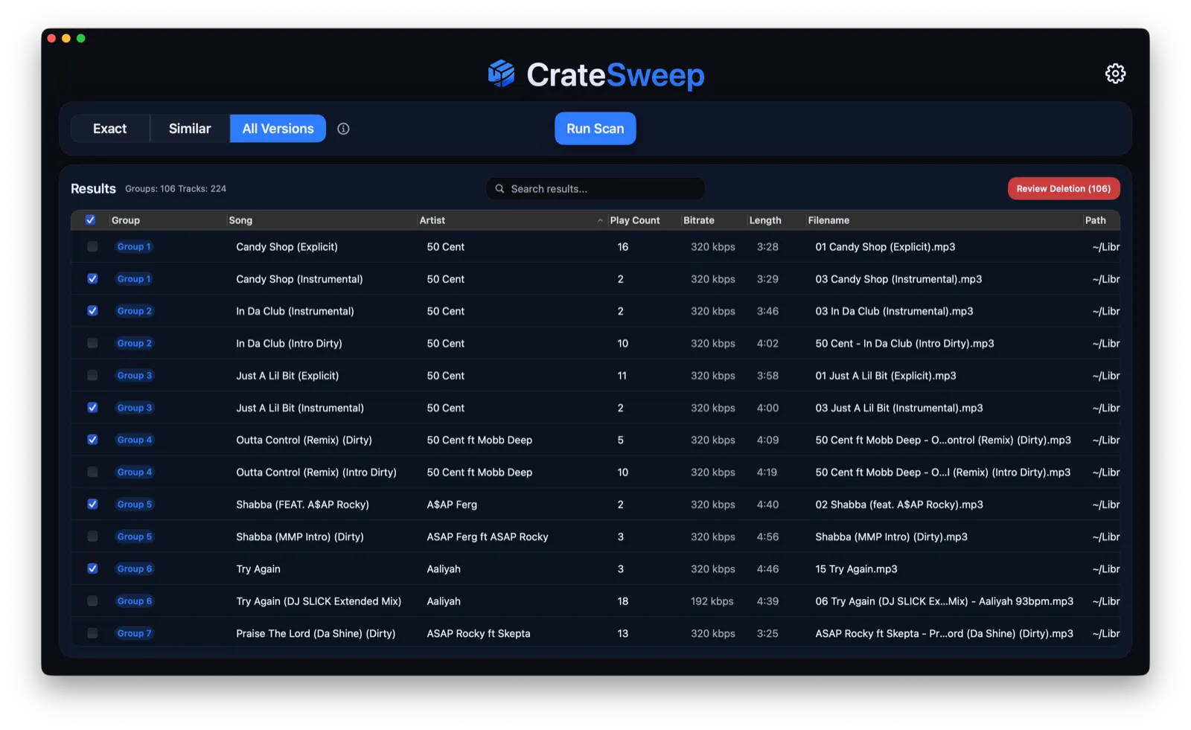Viewport: 1191px width, 730px height.
Task: Click filename 50 Cent - In Da Club (Intro Dirty).mp3
Action: coord(904,344)
